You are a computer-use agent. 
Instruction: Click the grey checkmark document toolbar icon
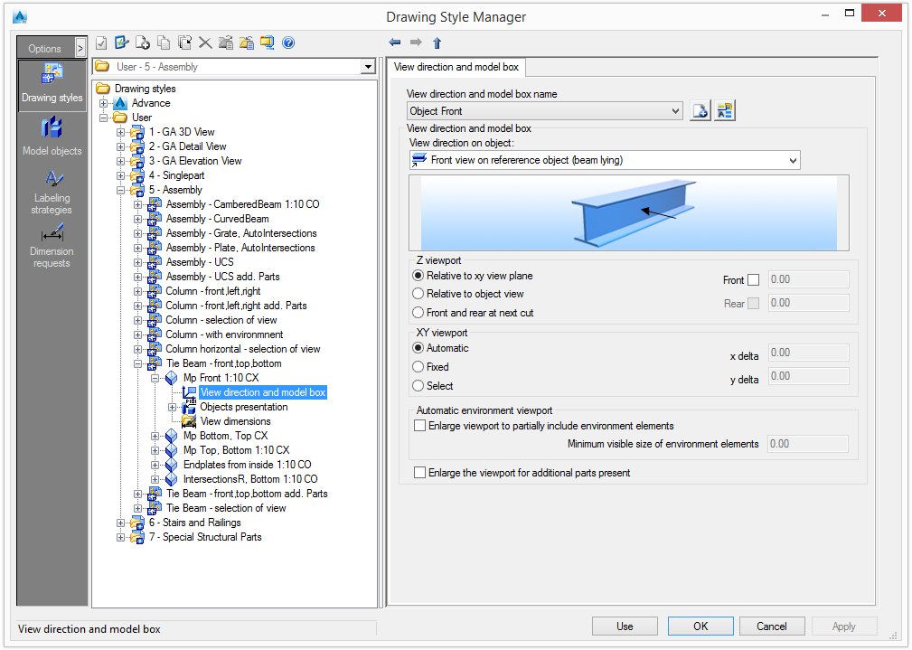(101, 42)
